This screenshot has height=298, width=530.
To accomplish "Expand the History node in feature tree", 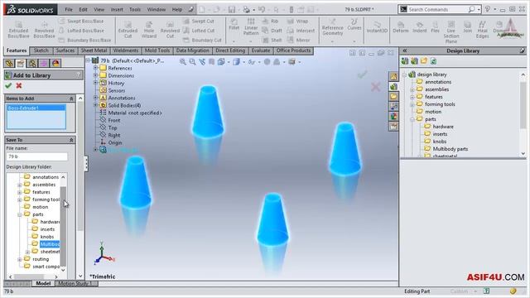I will click(96, 83).
